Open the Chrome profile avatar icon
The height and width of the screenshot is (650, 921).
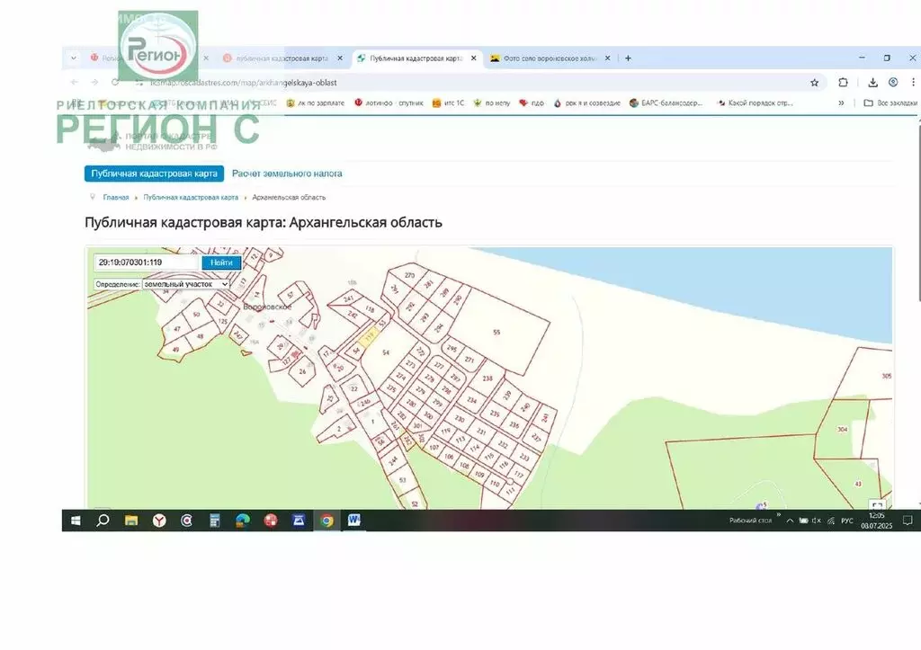(893, 82)
